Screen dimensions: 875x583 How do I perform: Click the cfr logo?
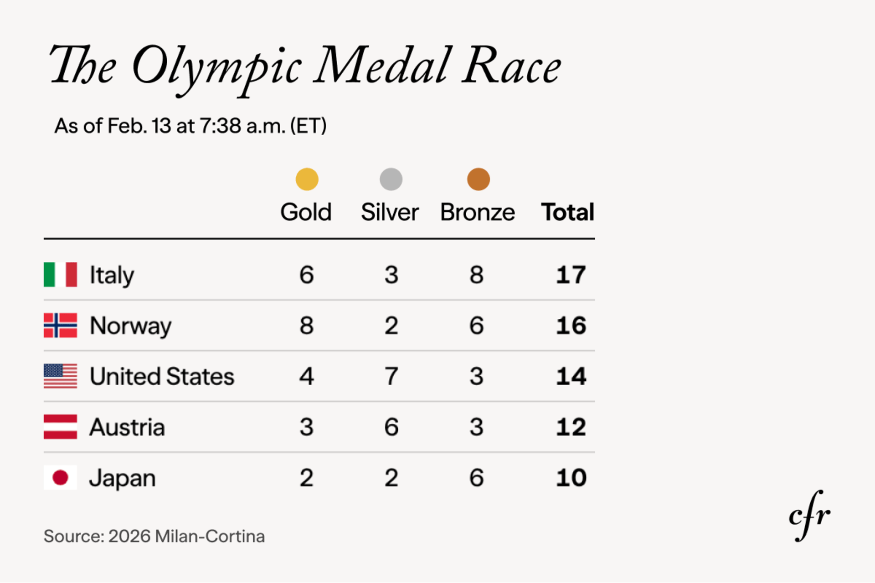(x=809, y=516)
